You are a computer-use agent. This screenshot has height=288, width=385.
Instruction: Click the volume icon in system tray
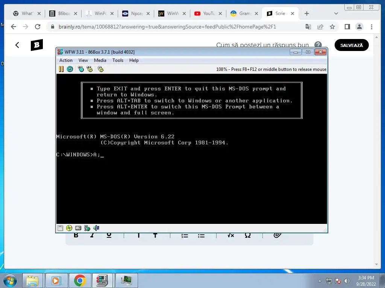pyautogui.click(x=347, y=281)
